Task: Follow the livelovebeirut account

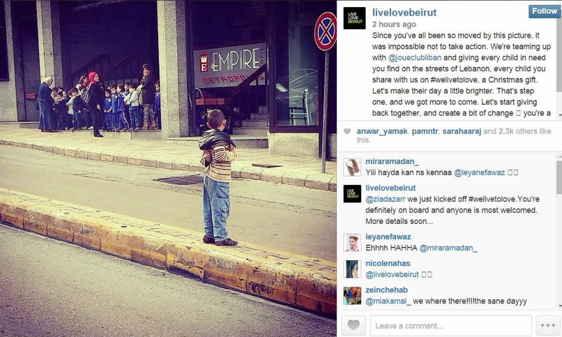Action: click(x=544, y=11)
